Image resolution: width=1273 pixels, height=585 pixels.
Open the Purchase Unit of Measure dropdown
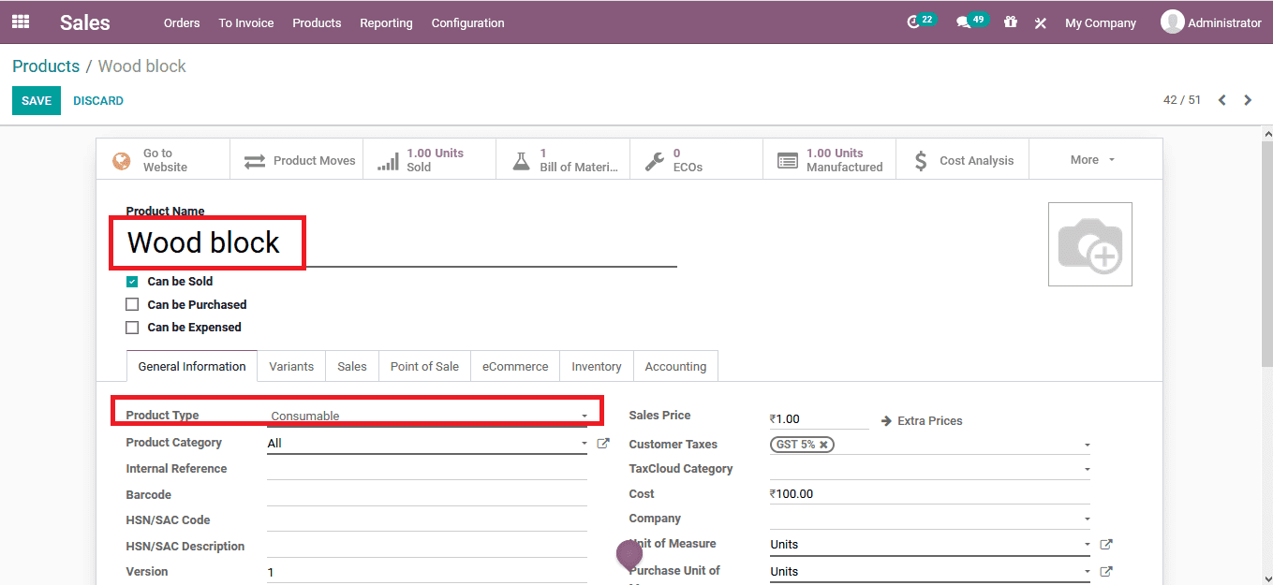click(930, 571)
